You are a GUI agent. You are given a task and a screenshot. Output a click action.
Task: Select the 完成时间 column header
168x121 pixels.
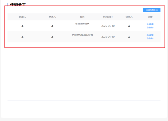[108, 17]
